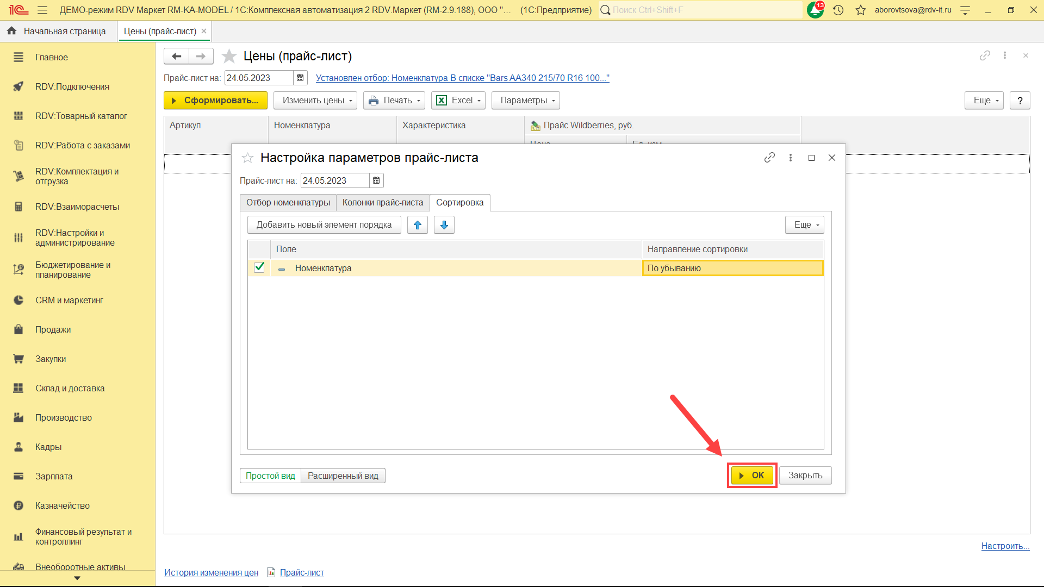Click the move element down arrow
The image size is (1044, 587).
point(444,225)
